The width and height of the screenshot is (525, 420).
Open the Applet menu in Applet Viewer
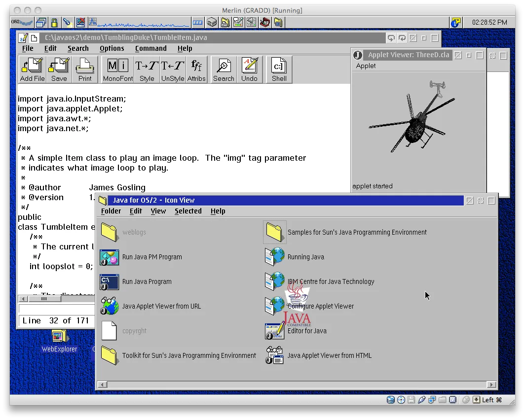[x=366, y=66]
